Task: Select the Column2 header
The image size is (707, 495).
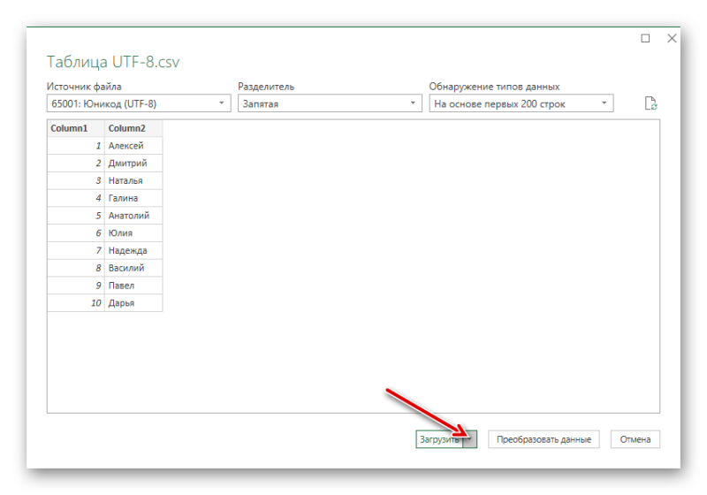Action: (x=133, y=128)
